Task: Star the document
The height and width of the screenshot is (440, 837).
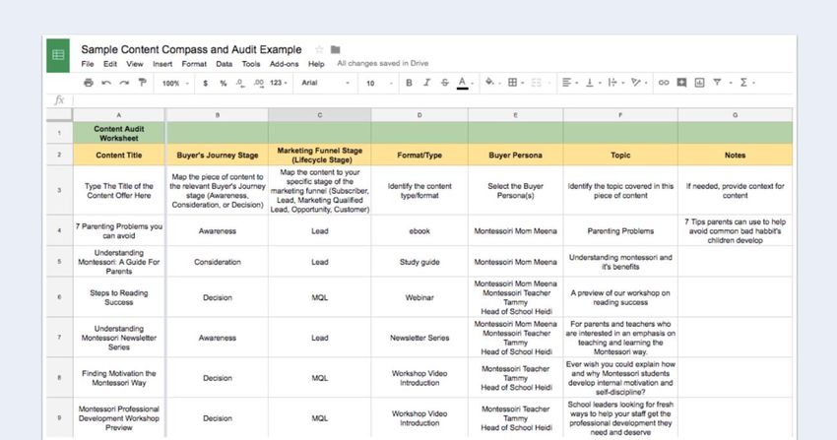Action: 319,49
